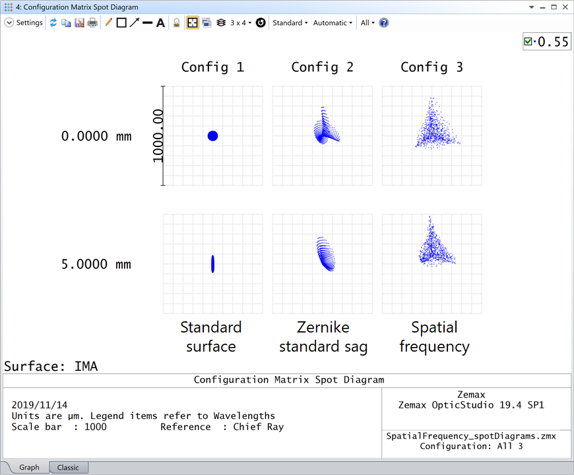Click the Print icon
This screenshot has height=475, width=574.
(92, 22)
